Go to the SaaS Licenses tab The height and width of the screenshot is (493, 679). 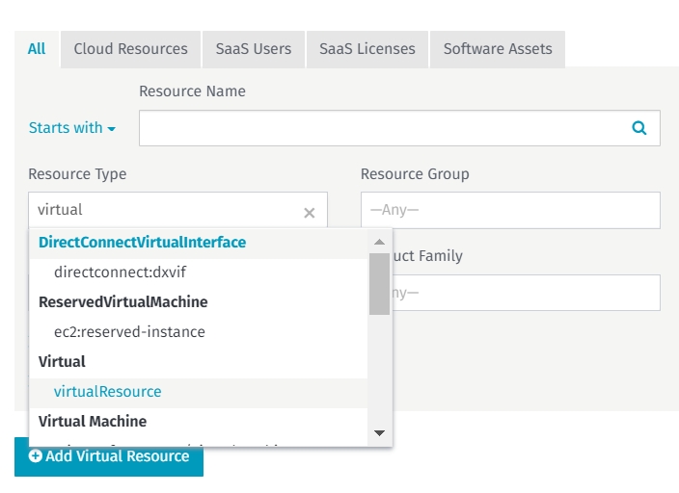pyautogui.click(x=367, y=49)
